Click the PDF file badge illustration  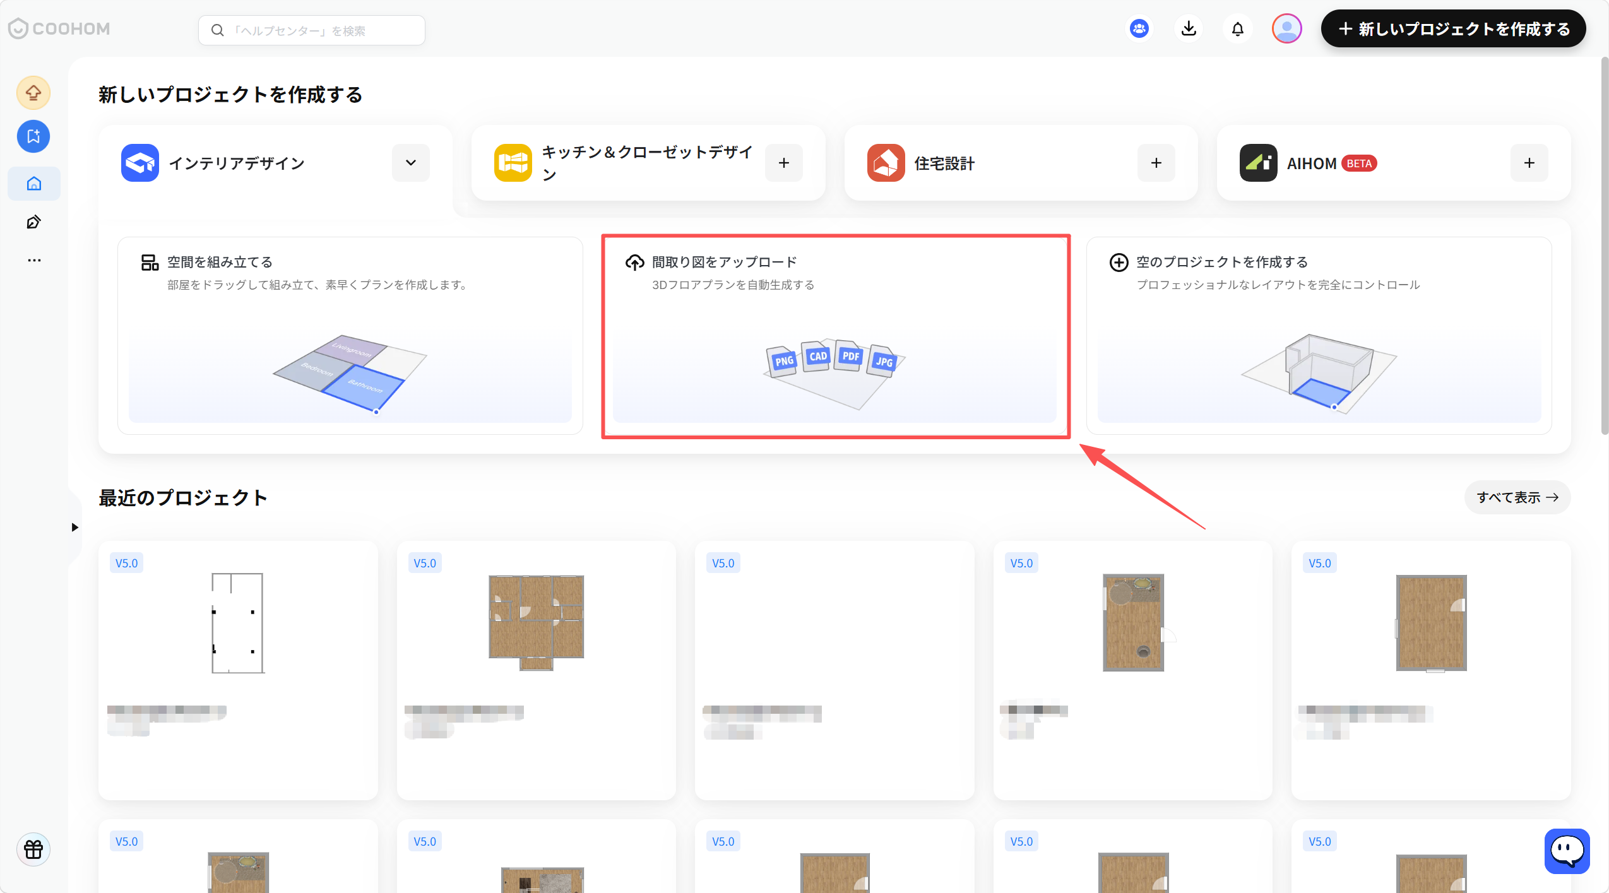coord(850,356)
